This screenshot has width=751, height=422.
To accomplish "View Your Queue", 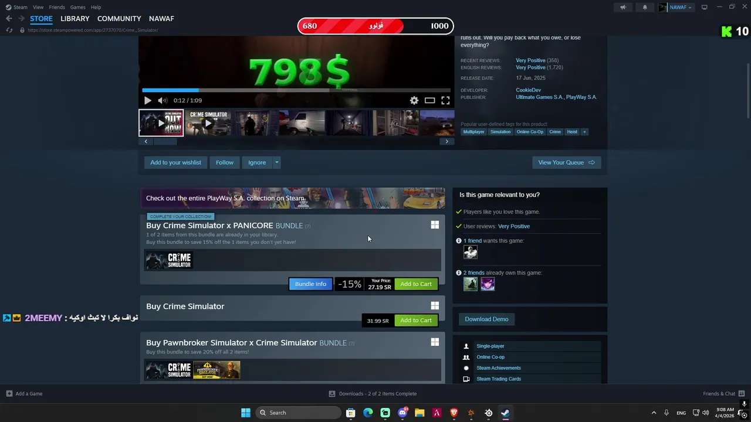I will [566, 162].
